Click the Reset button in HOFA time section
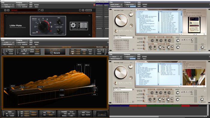The height and width of the screenshot is (118, 210). pos(24,54)
